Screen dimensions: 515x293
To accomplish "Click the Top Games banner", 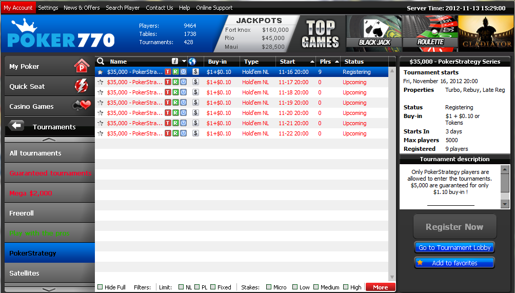I will 320,33.
